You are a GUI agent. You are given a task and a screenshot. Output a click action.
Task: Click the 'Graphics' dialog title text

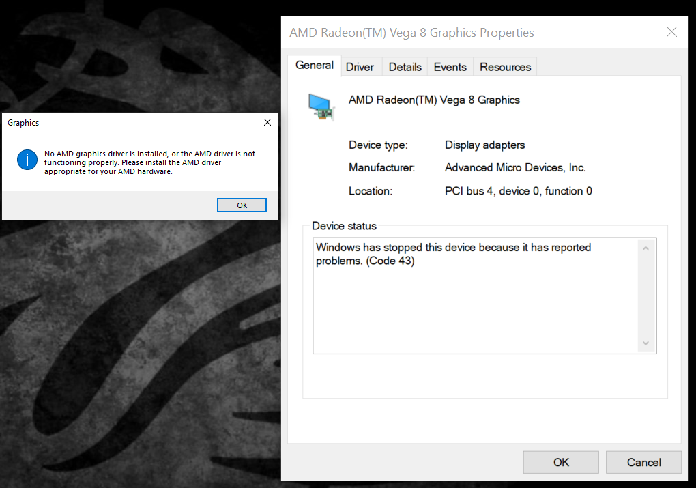pyautogui.click(x=23, y=123)
